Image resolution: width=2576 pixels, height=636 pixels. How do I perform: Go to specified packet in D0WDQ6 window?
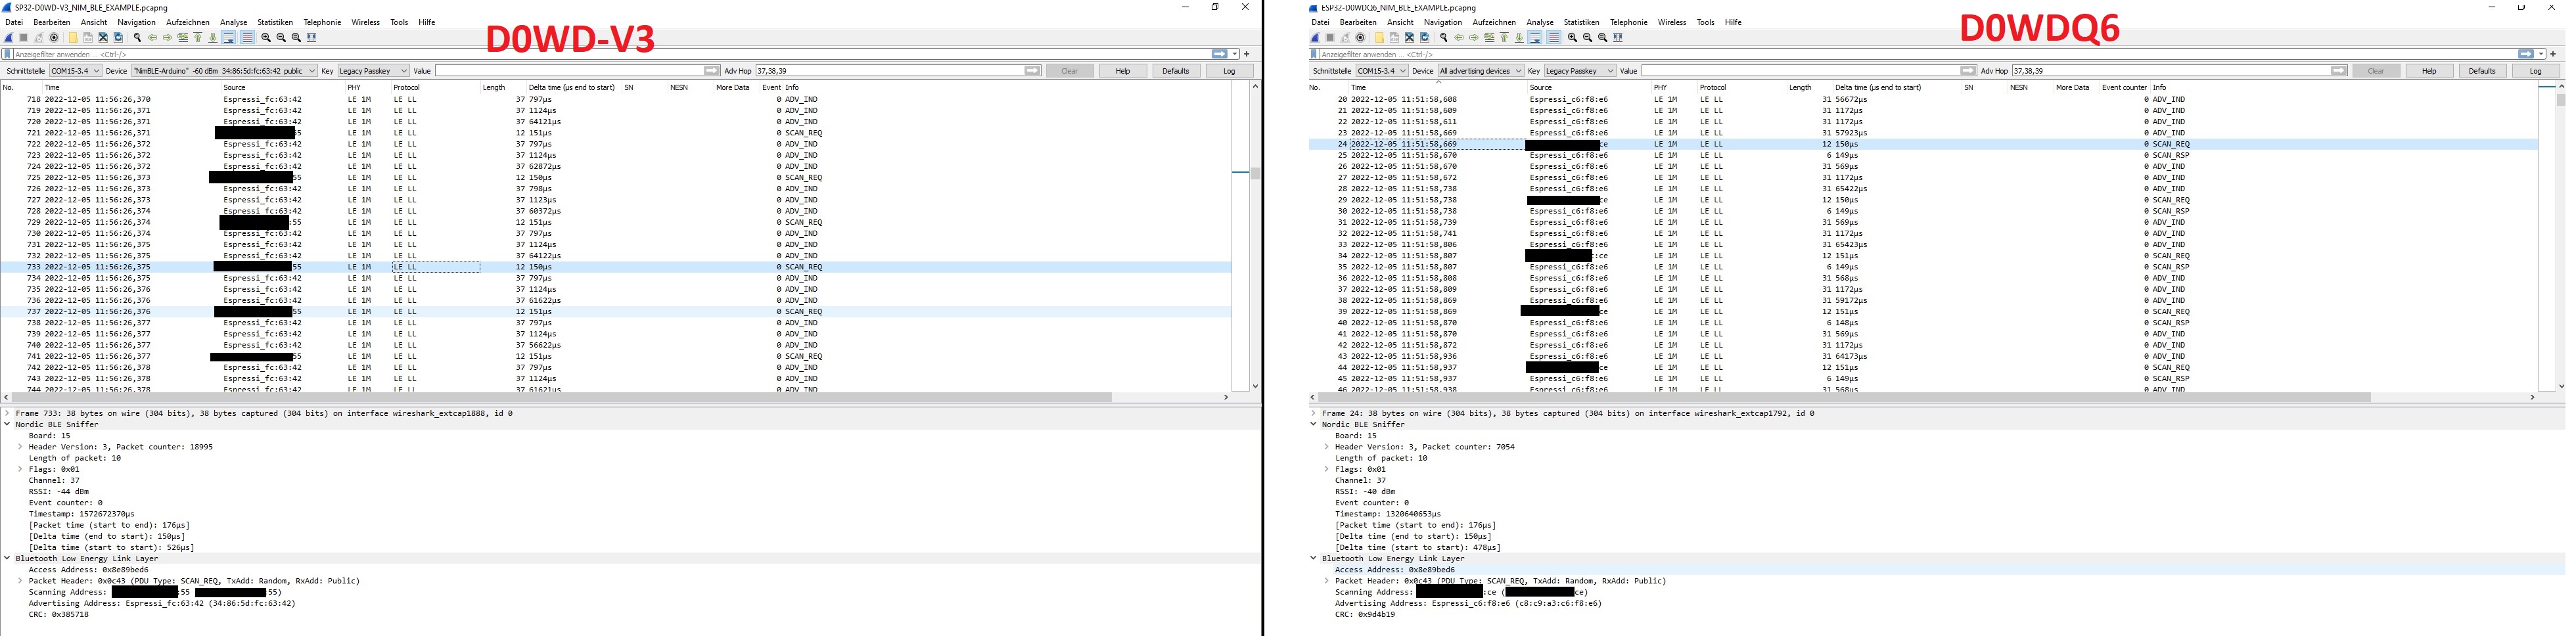click(1489, 37)
